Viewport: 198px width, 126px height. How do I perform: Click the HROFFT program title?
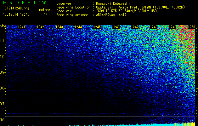click(x=20, y=3)
